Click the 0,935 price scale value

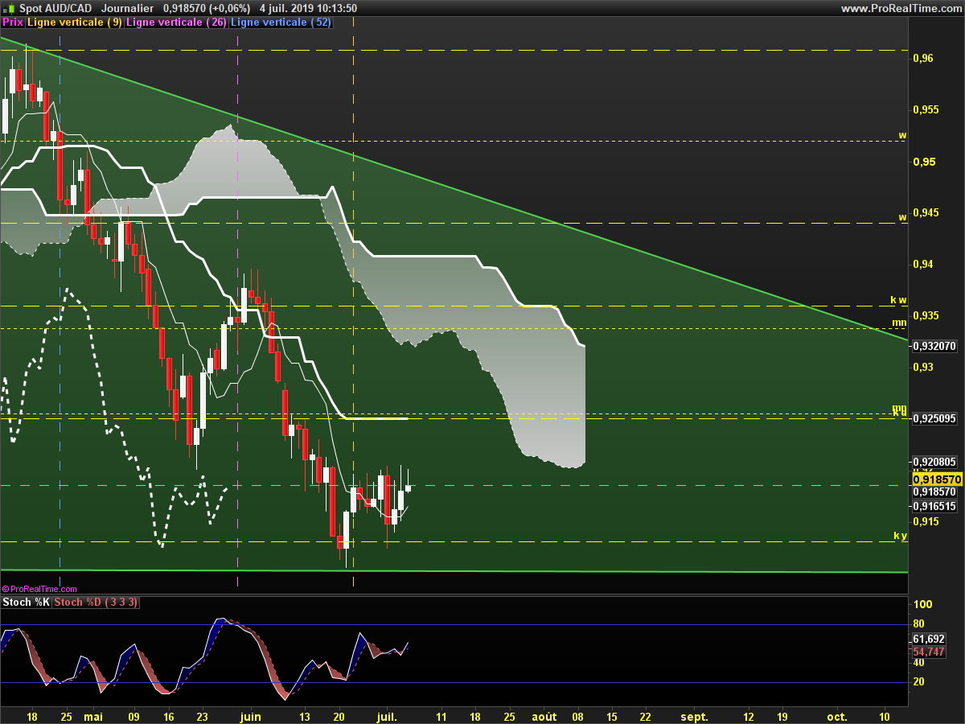927,315
